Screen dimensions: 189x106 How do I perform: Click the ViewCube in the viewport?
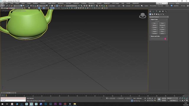tap(143, 15)
